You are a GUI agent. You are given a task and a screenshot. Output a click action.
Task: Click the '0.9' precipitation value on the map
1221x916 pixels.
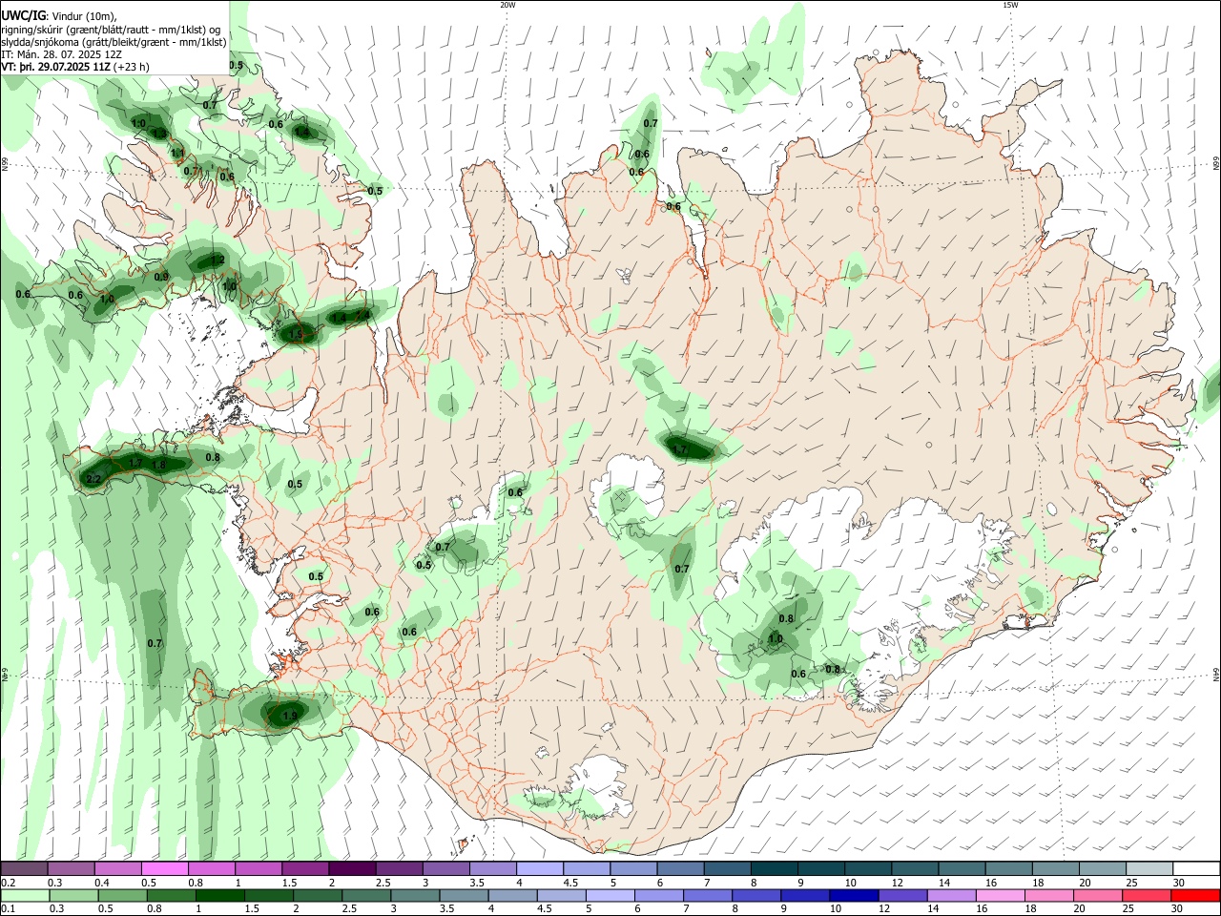[161, 277]
